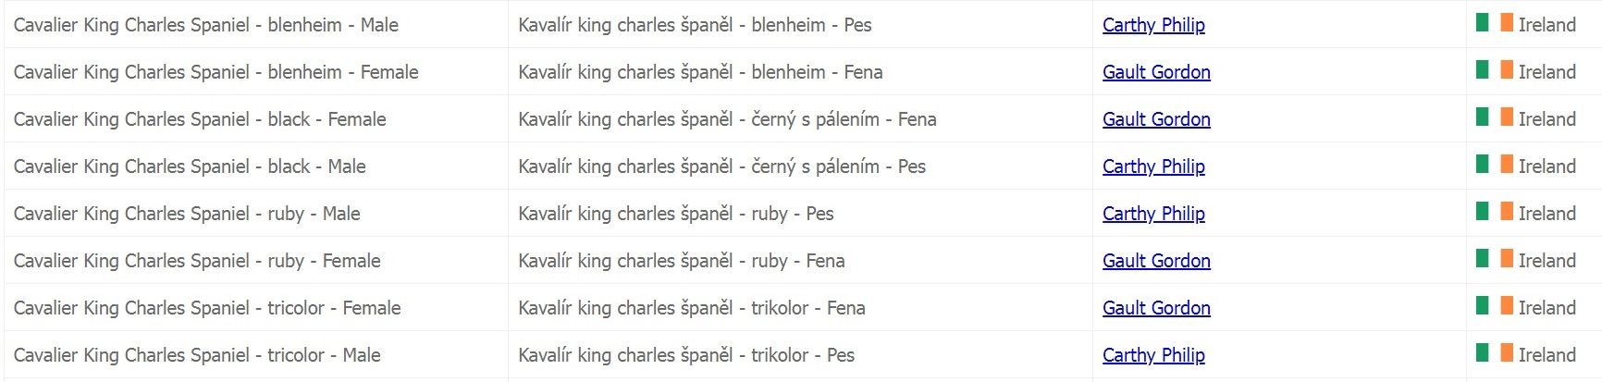Select Ireland flag icon in black Female row

[1494, 117]
